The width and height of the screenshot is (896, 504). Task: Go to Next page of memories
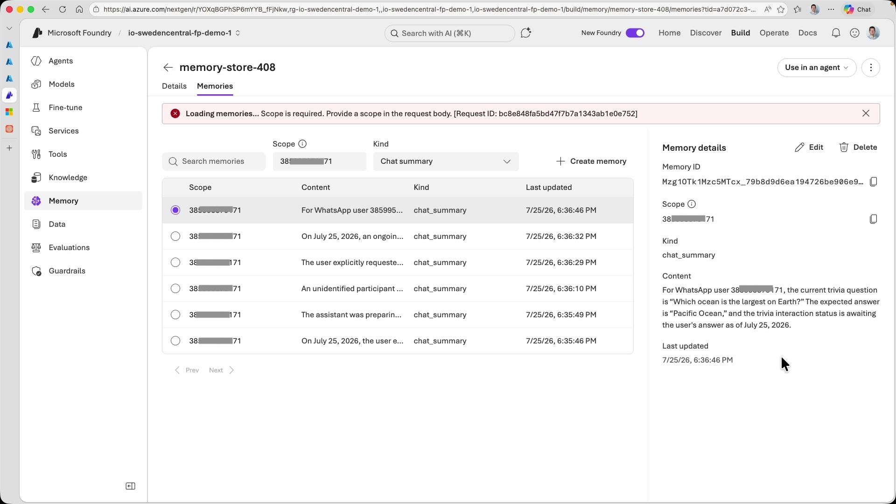pos(222,370)
